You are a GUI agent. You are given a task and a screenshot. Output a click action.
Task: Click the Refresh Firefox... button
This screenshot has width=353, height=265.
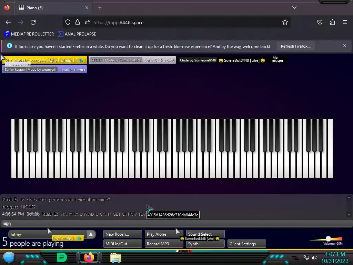click(295, 46)
